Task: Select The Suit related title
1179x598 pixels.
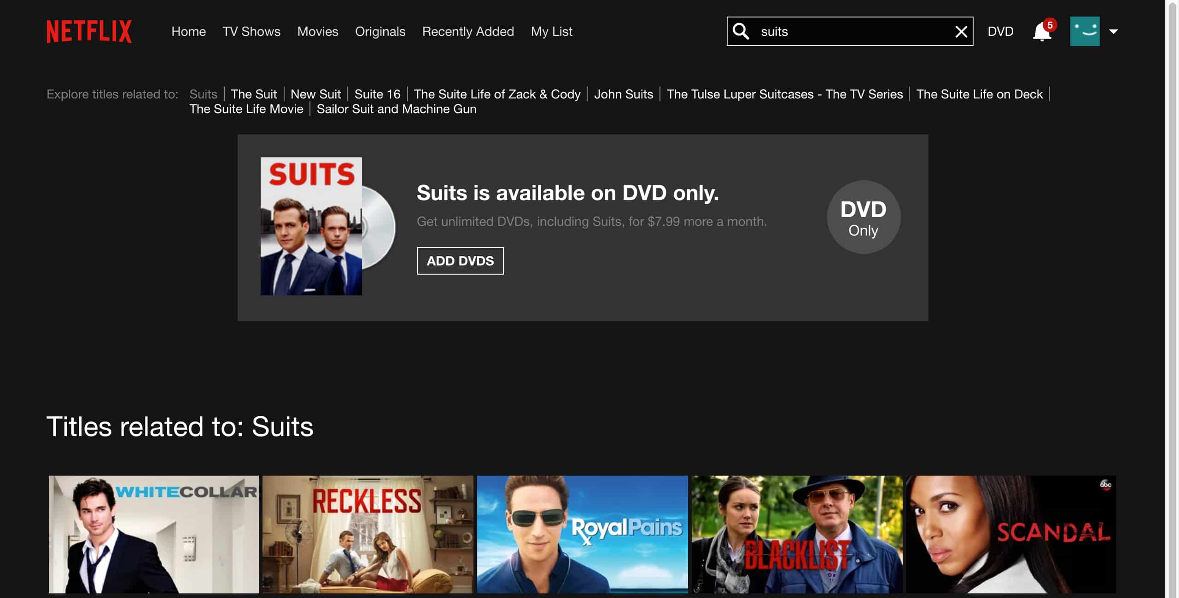Action: [x=254, y=94]
